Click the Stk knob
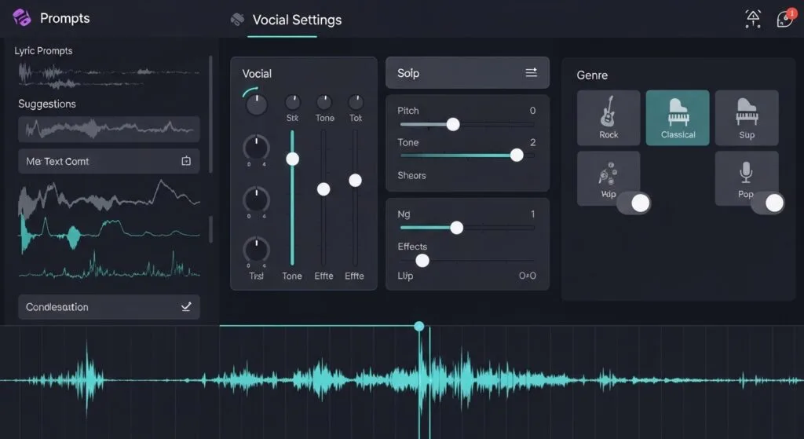The width and height of the screenshot is (804, 439). 292,102
